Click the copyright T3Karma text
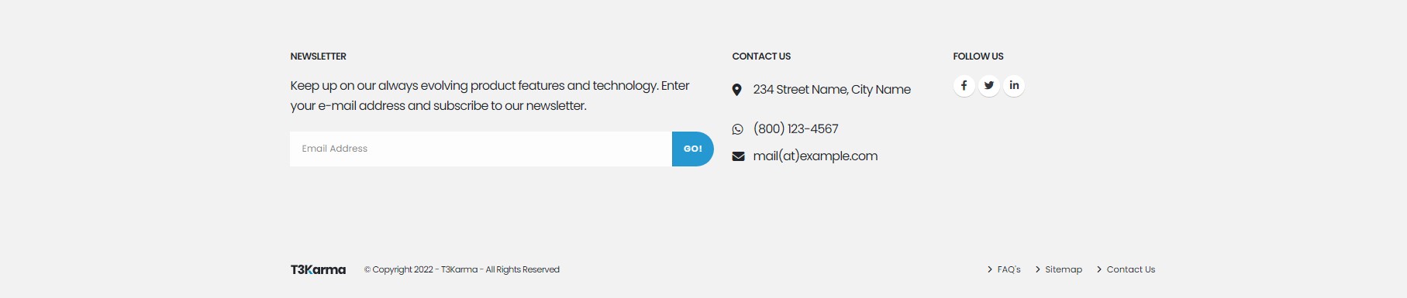This screenshot has width=1407, height=298. (462, 269)
